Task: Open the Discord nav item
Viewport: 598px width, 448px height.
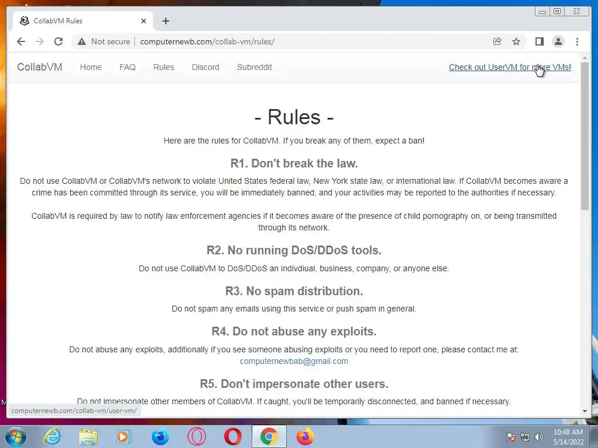Action: [x=206, y=68]
